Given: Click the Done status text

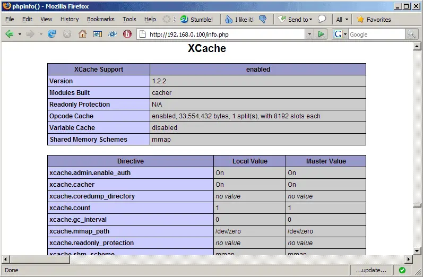Looking at the screenshot, I should pyautogui.click(x=12, y=270).
